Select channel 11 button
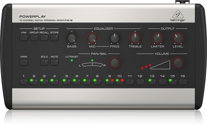 [x=130, y=82]
